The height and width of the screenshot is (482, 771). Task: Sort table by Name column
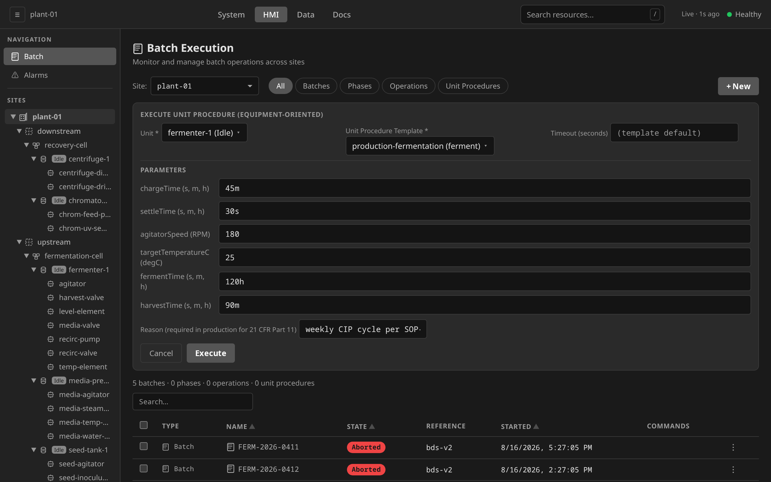[241, 426]
